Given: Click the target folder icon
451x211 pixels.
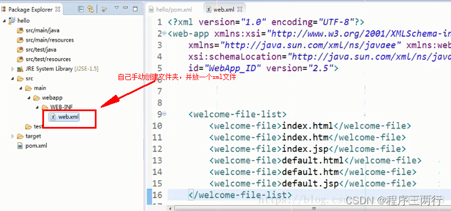Looking at the screenshot, I should [x=20, y=137].
